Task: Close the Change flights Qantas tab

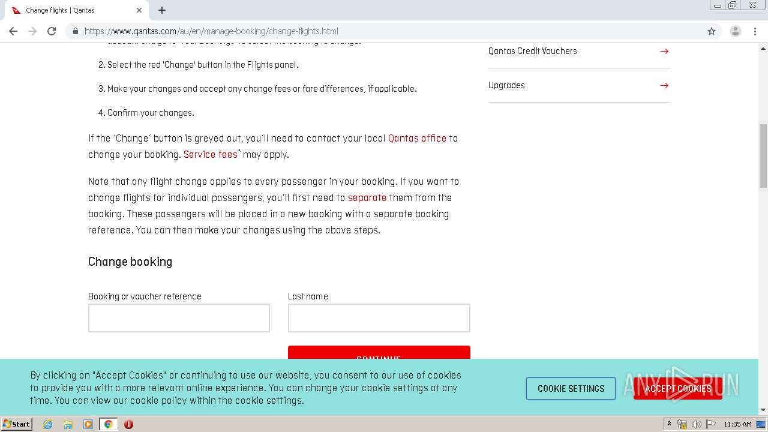Action: point(139,10)
